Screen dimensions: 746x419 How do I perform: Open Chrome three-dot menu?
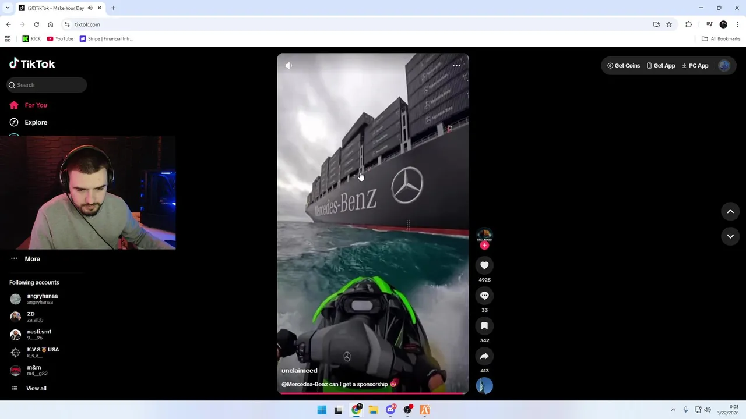tap(738, 24)
